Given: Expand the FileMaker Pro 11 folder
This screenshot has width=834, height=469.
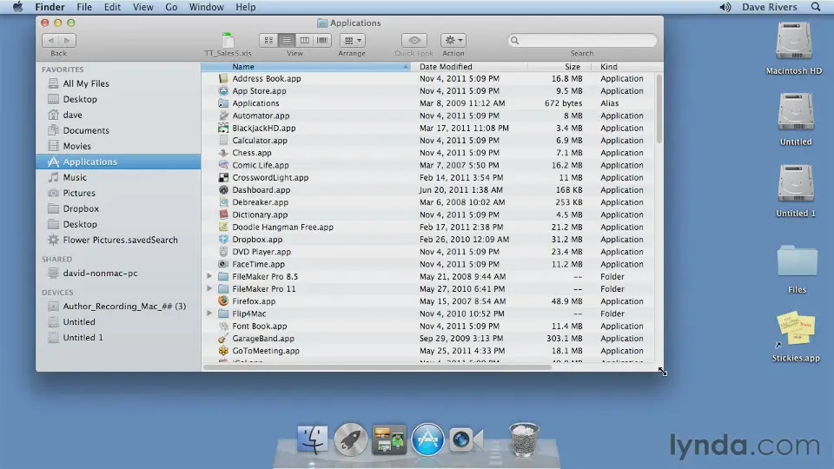Looking at the screenshot, I should (209, 288).
